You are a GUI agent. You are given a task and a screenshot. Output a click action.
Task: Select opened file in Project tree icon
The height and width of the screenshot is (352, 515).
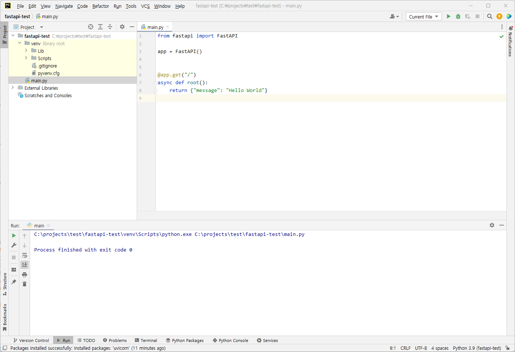point(91,27)
